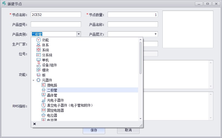Collapse the 元器件 tree node
The image size is (222, 138).
[x=34, y=80]
